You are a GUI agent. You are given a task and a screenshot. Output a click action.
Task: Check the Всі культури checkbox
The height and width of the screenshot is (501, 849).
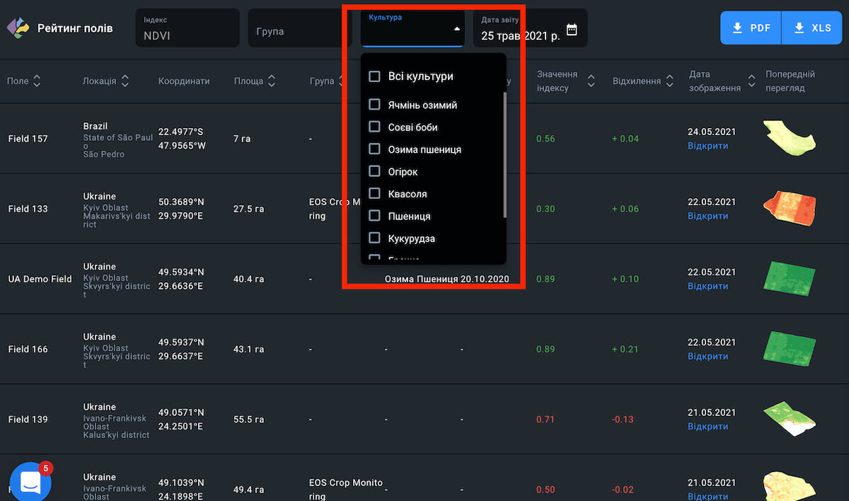375,76
